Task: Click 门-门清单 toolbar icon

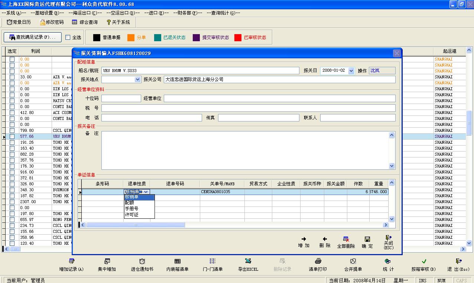Action: [212, 261]
